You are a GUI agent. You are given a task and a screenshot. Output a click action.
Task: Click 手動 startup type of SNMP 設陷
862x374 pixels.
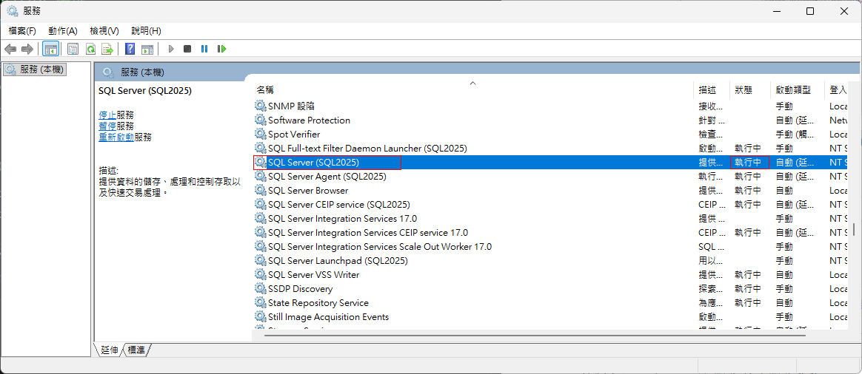click(784, 106)
